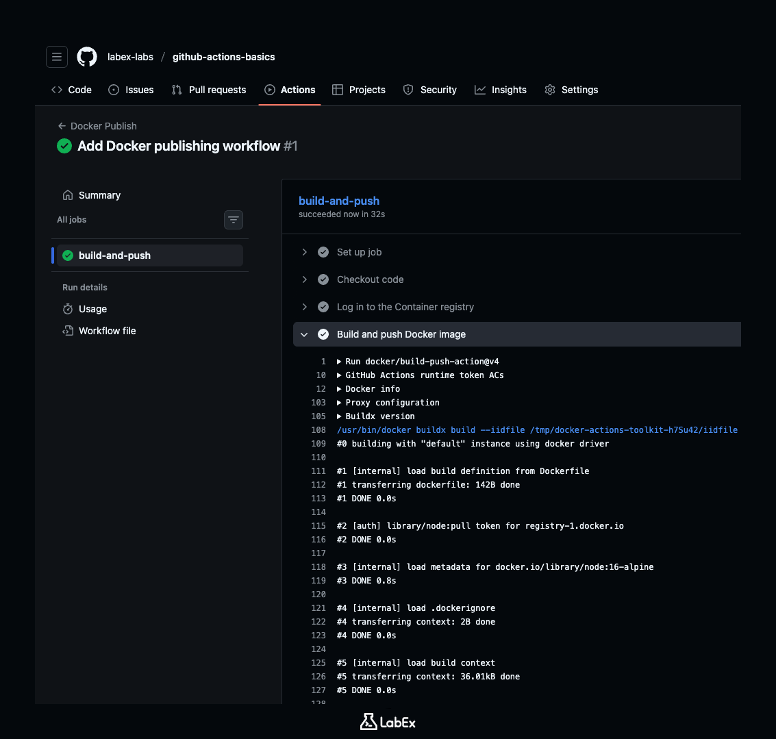
Task: Click the Pull requests branch icon
Action: (x=177, y=90)
